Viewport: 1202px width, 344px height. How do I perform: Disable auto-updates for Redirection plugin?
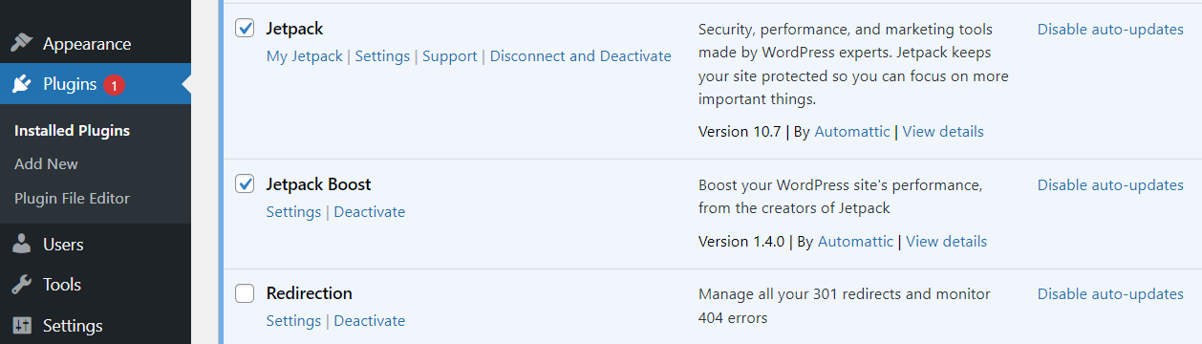[1110, 294]
